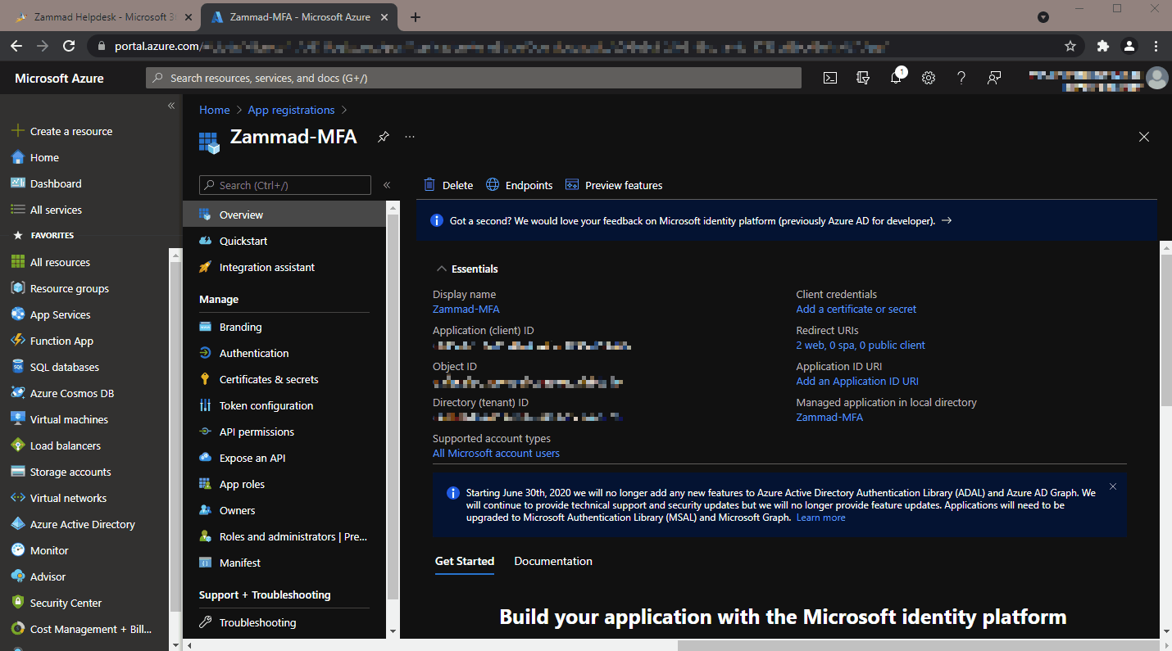Viewport: 1172px width, 651px height.
Task: Open SQL databases
Action: click(84, 367)
